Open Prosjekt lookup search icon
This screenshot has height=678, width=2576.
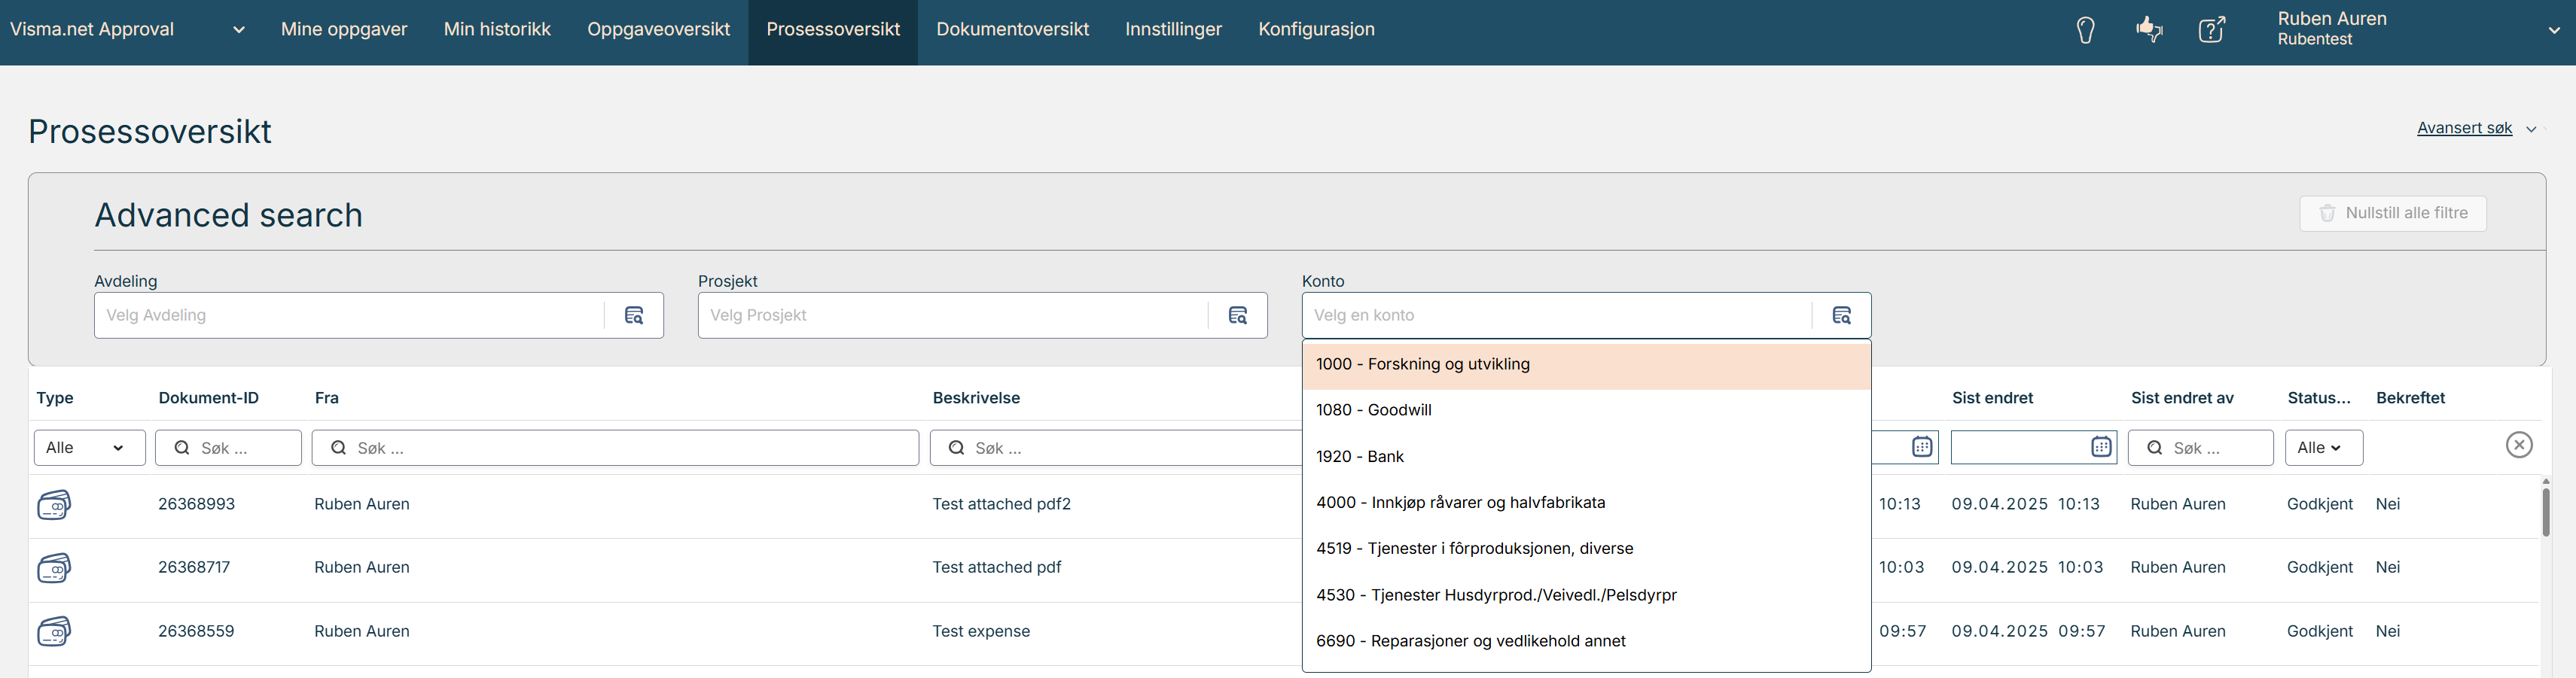1238,315
